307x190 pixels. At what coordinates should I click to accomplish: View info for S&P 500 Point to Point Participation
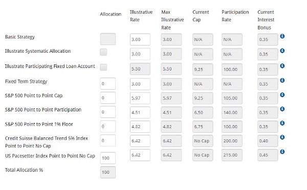pos(282,109)
